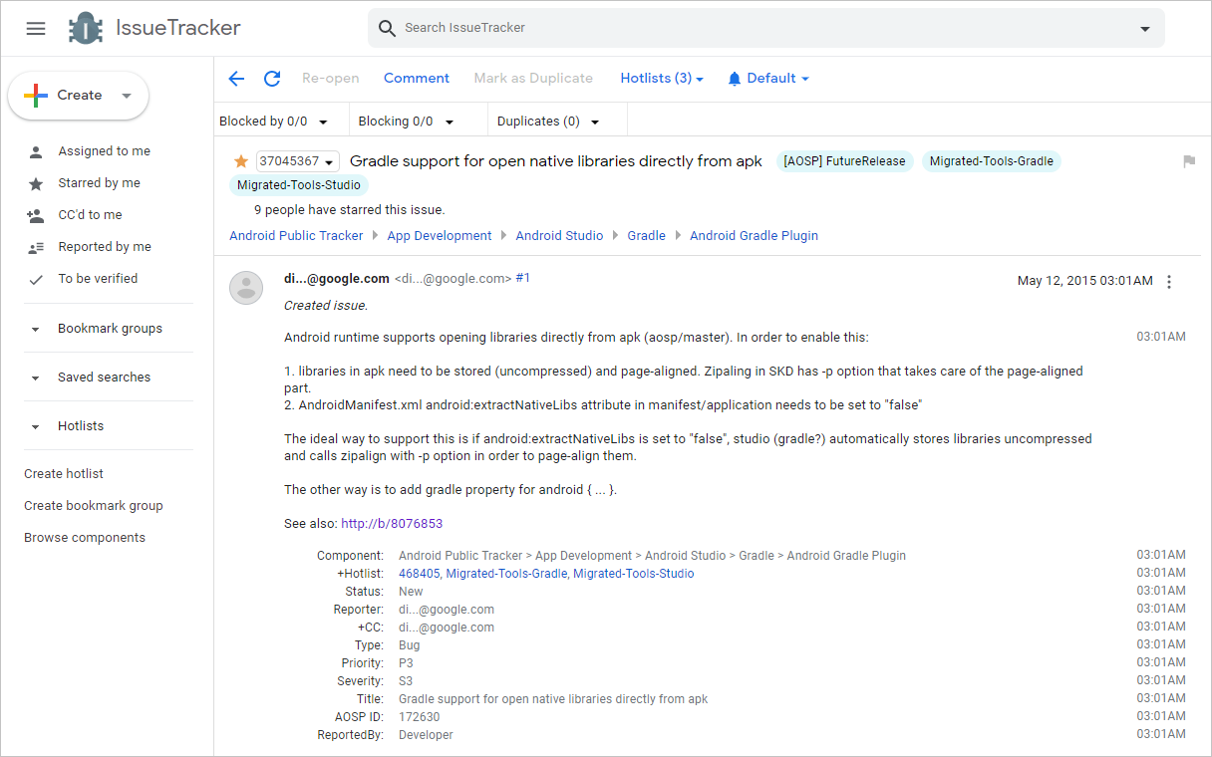This screenshot has width=1212, height=757.
Task: Click the Reported by me icon
Action: click(36, 247)
